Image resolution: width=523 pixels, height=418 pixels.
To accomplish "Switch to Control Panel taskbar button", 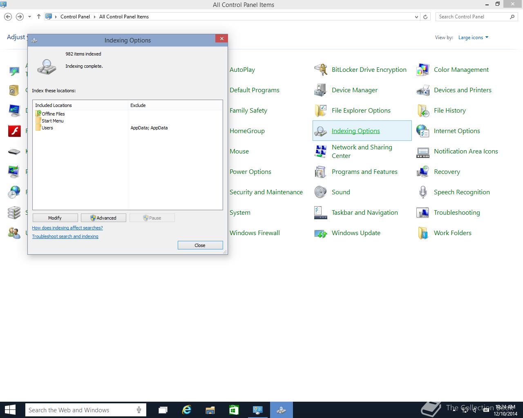I will click(x=258, y=410).
